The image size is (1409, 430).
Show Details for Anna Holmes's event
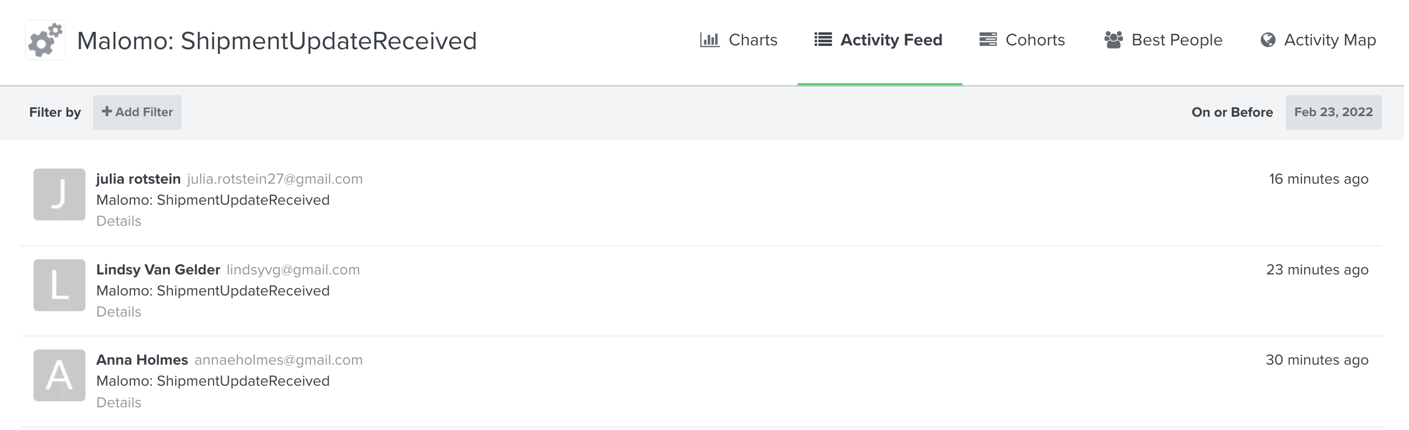[x=119, y=402]
